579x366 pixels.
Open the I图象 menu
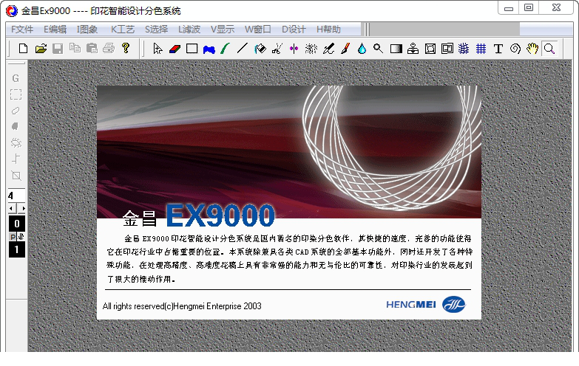pyautogui.click(x=87, y=29)
